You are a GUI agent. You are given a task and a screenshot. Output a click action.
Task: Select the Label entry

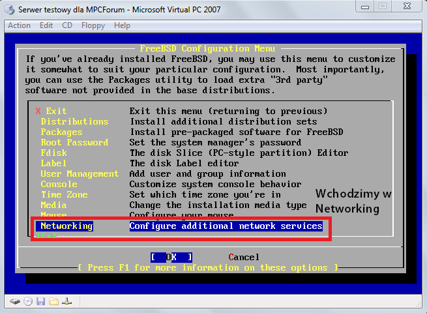[x=53, y=164]
